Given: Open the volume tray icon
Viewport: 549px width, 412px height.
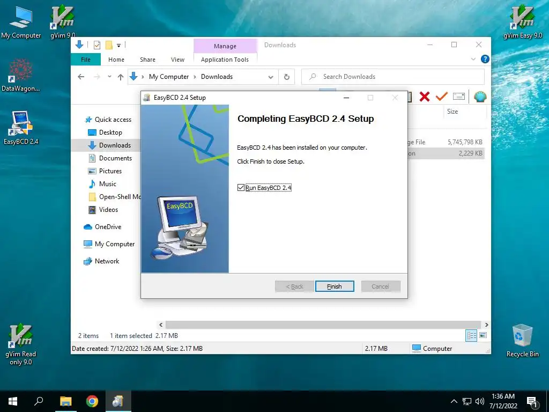Looking at the screenshot, I should (480, 401).
